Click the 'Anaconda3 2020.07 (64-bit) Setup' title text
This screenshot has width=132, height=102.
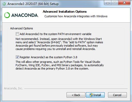(x=33, y=4)
